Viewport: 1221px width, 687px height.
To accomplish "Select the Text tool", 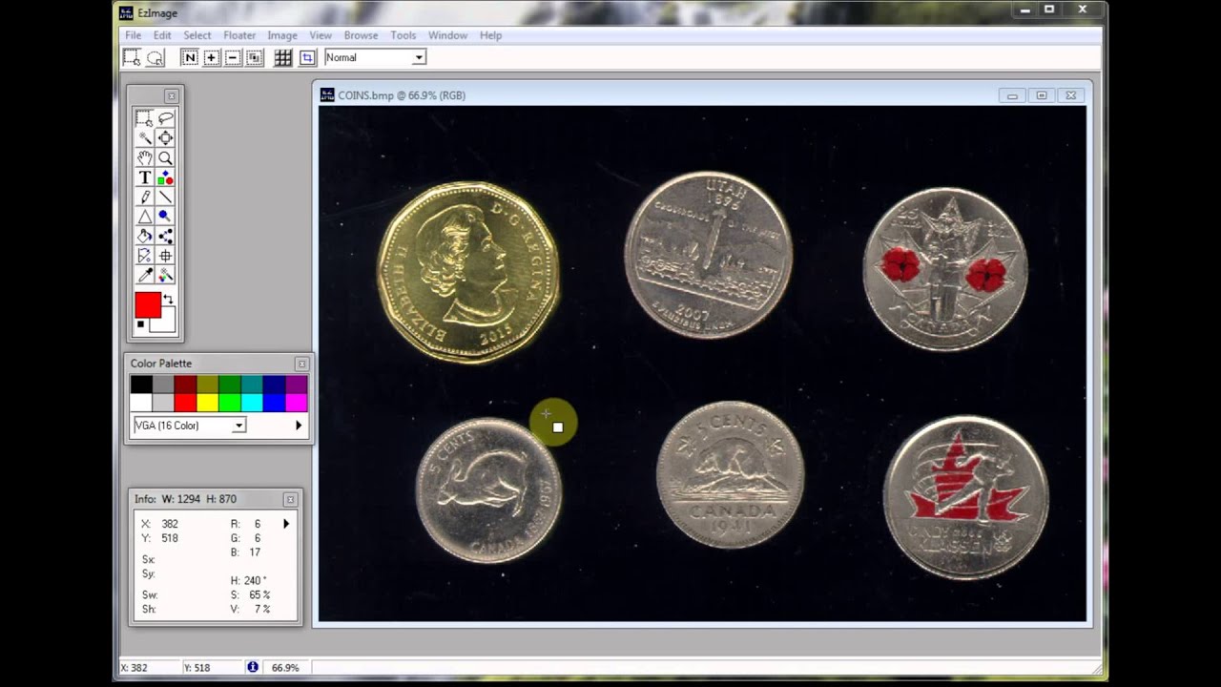I will click(x=144, y=177).
